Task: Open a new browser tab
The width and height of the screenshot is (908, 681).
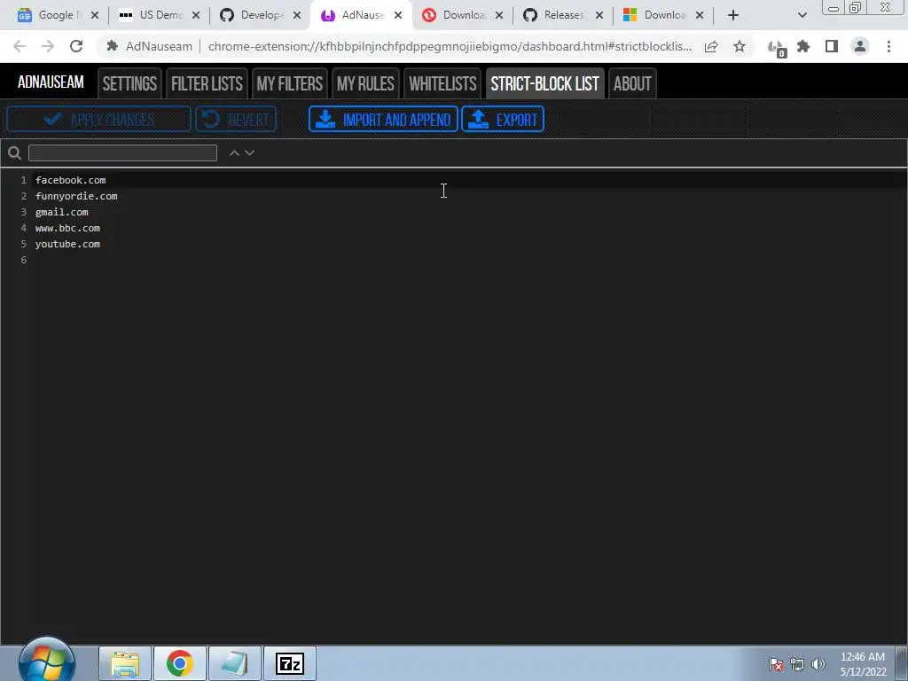Action: (x=733, y=15)
